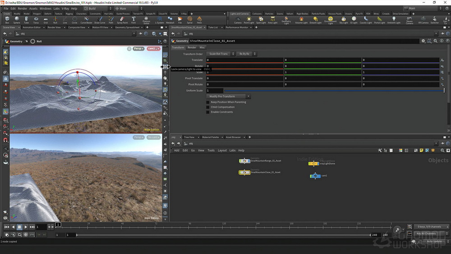Add a Distant Light
This screenshot has width=451, height=254.
pos(315,20)
